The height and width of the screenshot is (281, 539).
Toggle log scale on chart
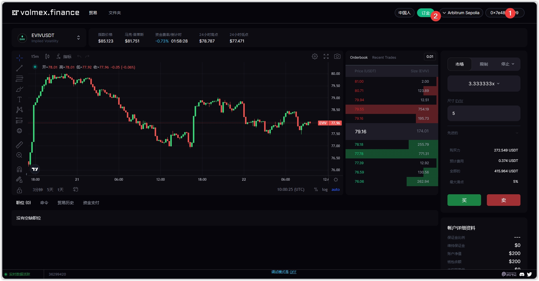[325, 190]
